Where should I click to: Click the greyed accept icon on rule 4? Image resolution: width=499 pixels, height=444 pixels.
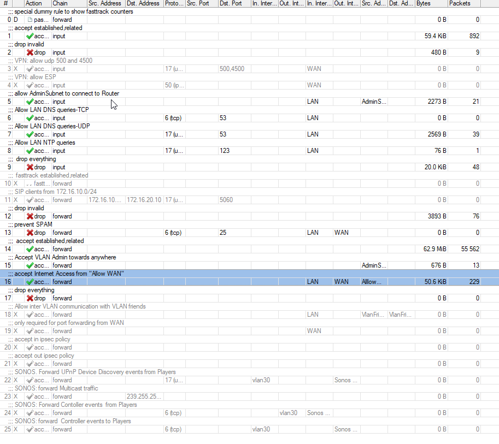tap(30, 85)
